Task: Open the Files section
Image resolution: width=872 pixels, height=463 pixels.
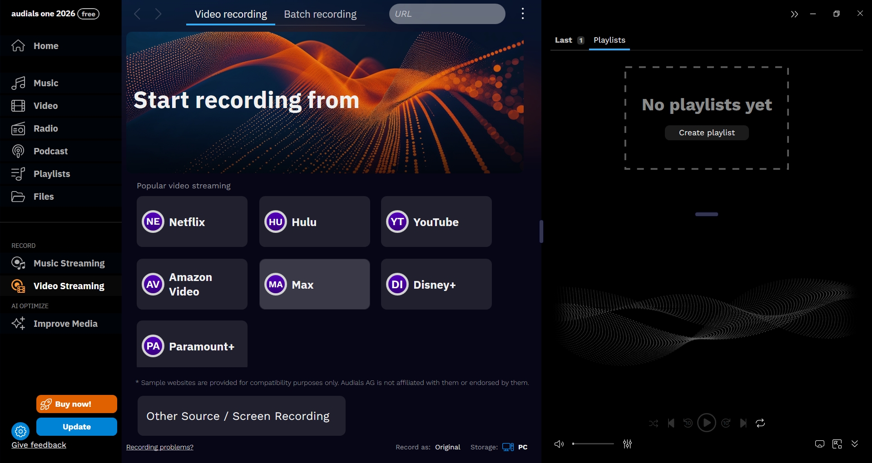Action: point(44,197)
